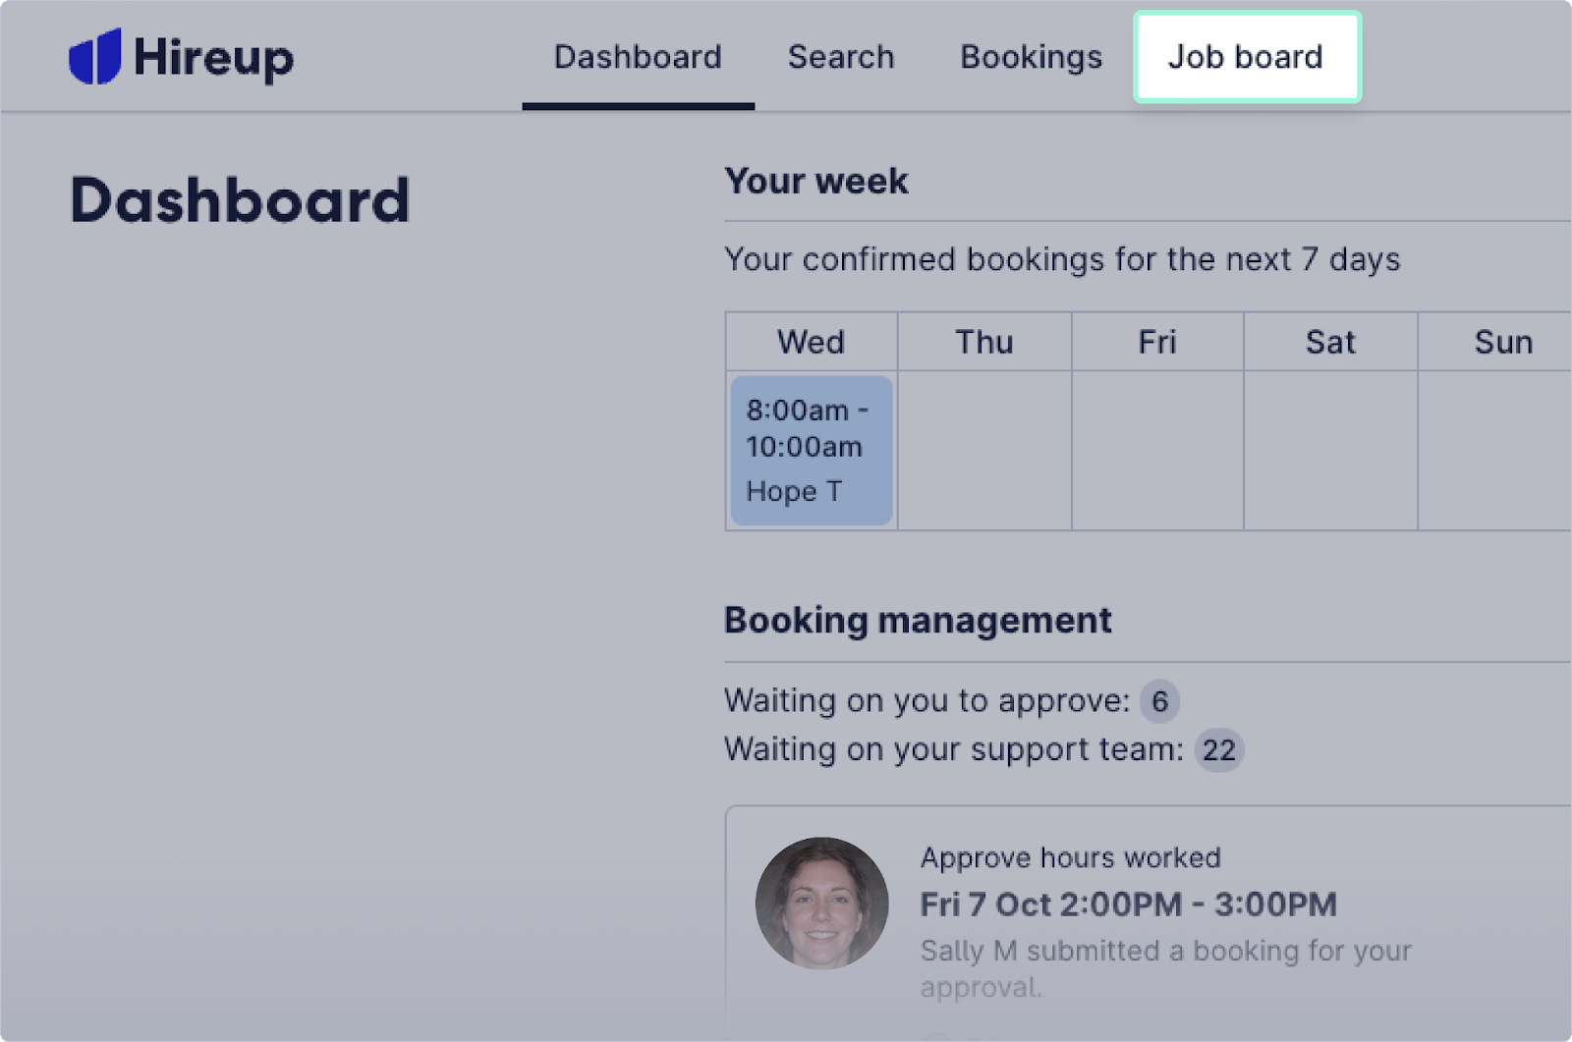Click Sally M's submitted booking description text
The image size is (1572, 1042).
coord(1164,969)
